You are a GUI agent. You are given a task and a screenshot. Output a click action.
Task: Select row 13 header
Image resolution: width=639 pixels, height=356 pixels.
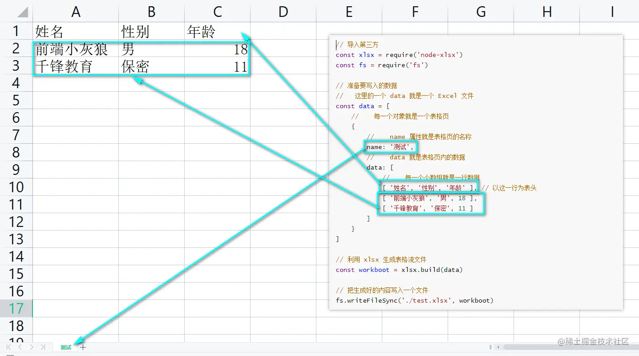click(x=16, y=239)
